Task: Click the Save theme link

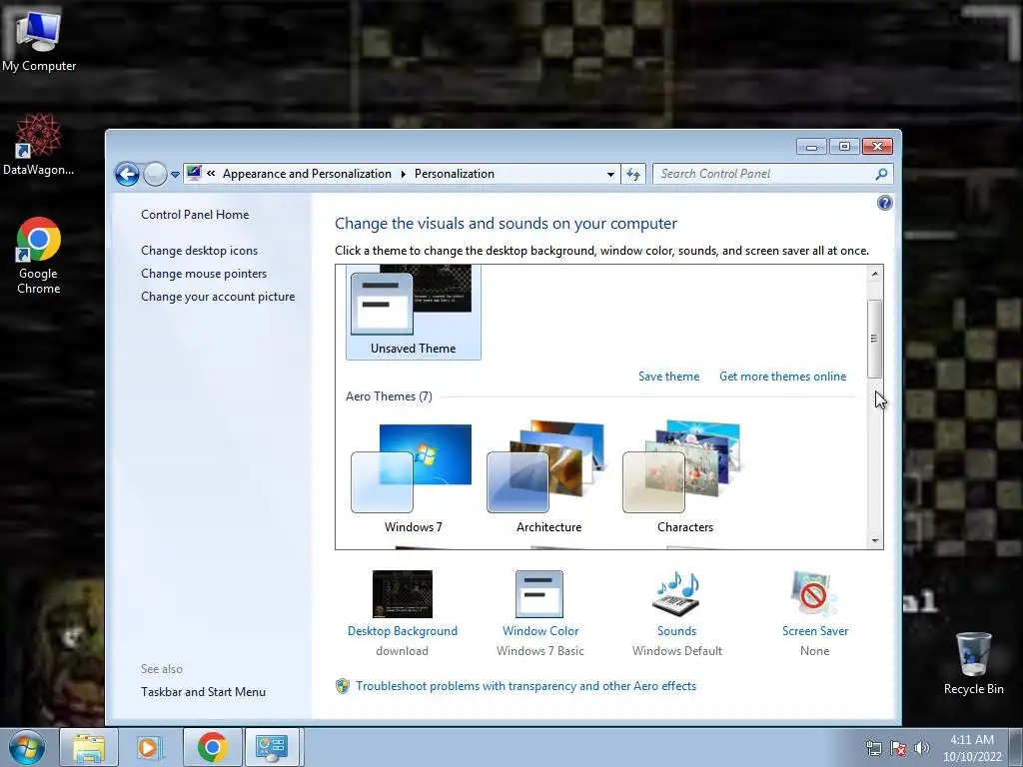Action: (x=668, y=377)
